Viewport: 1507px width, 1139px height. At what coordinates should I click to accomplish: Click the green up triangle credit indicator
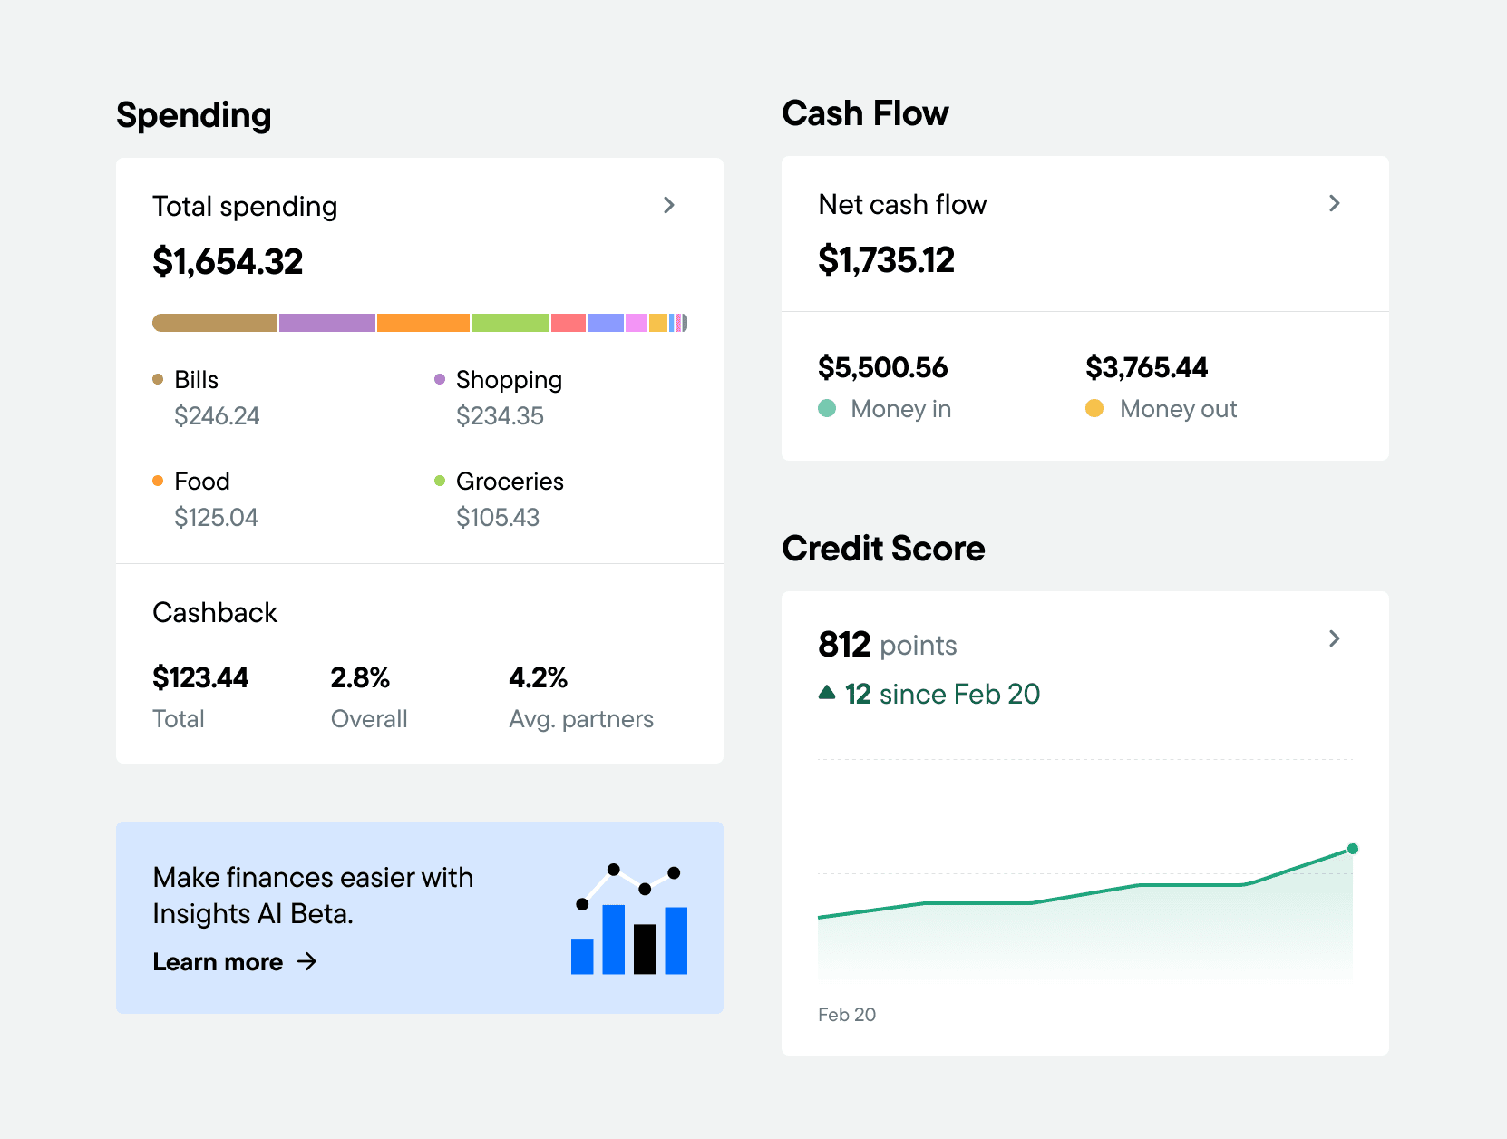coord(827,694)
